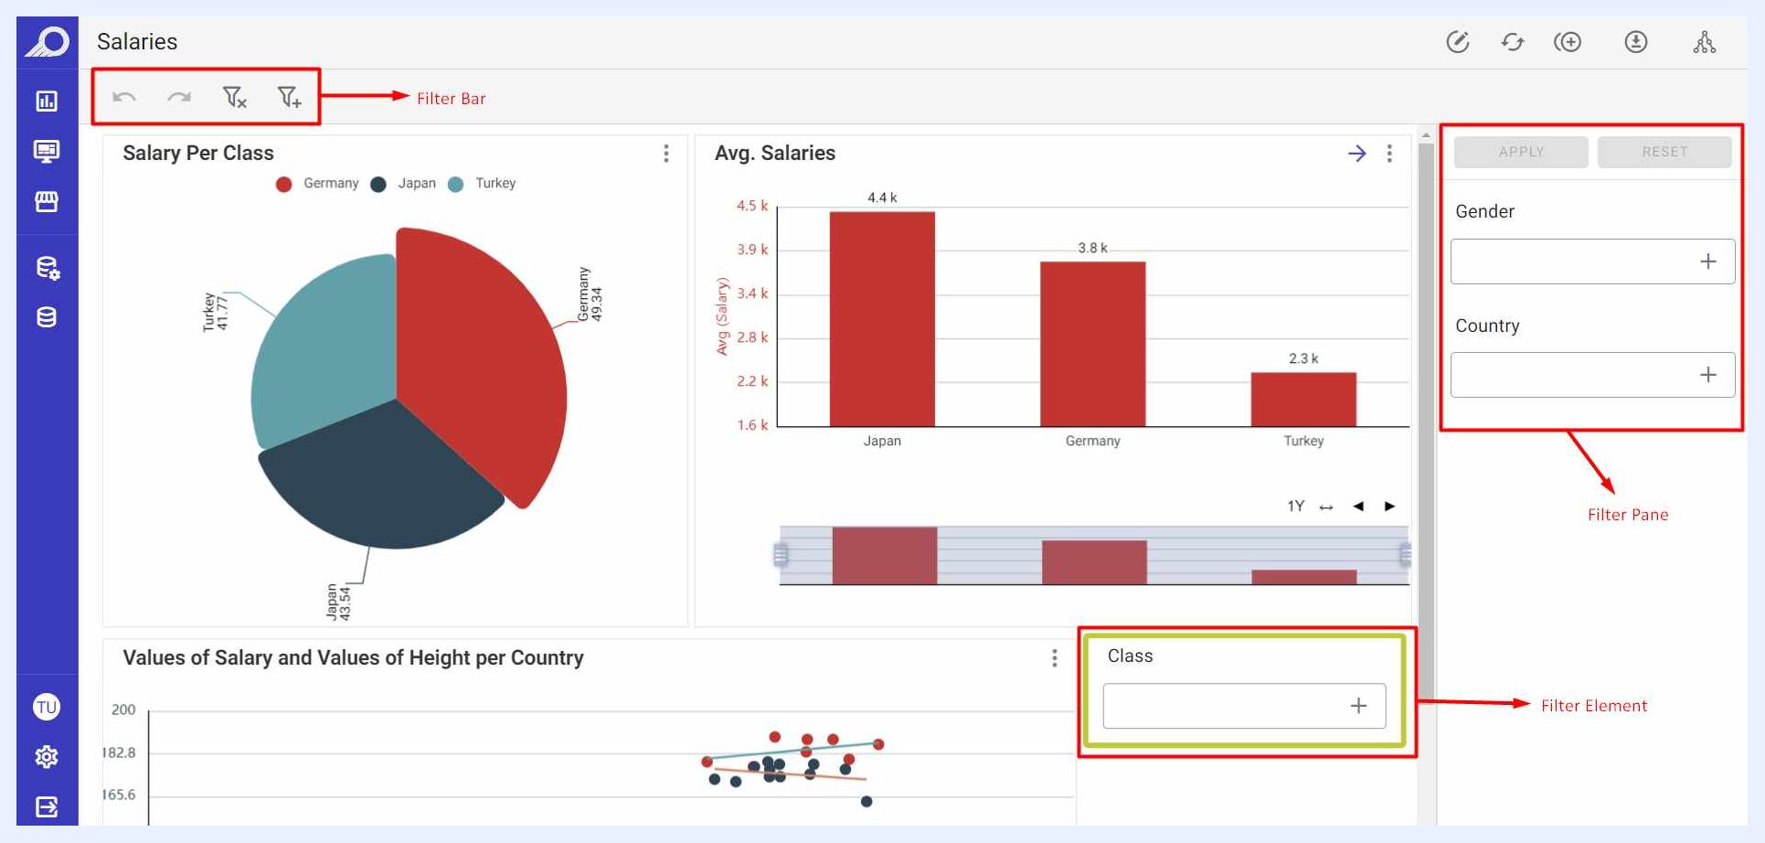Click the RESET button
This screenshot has width=1765, height=843.
tap(1664, 152)
